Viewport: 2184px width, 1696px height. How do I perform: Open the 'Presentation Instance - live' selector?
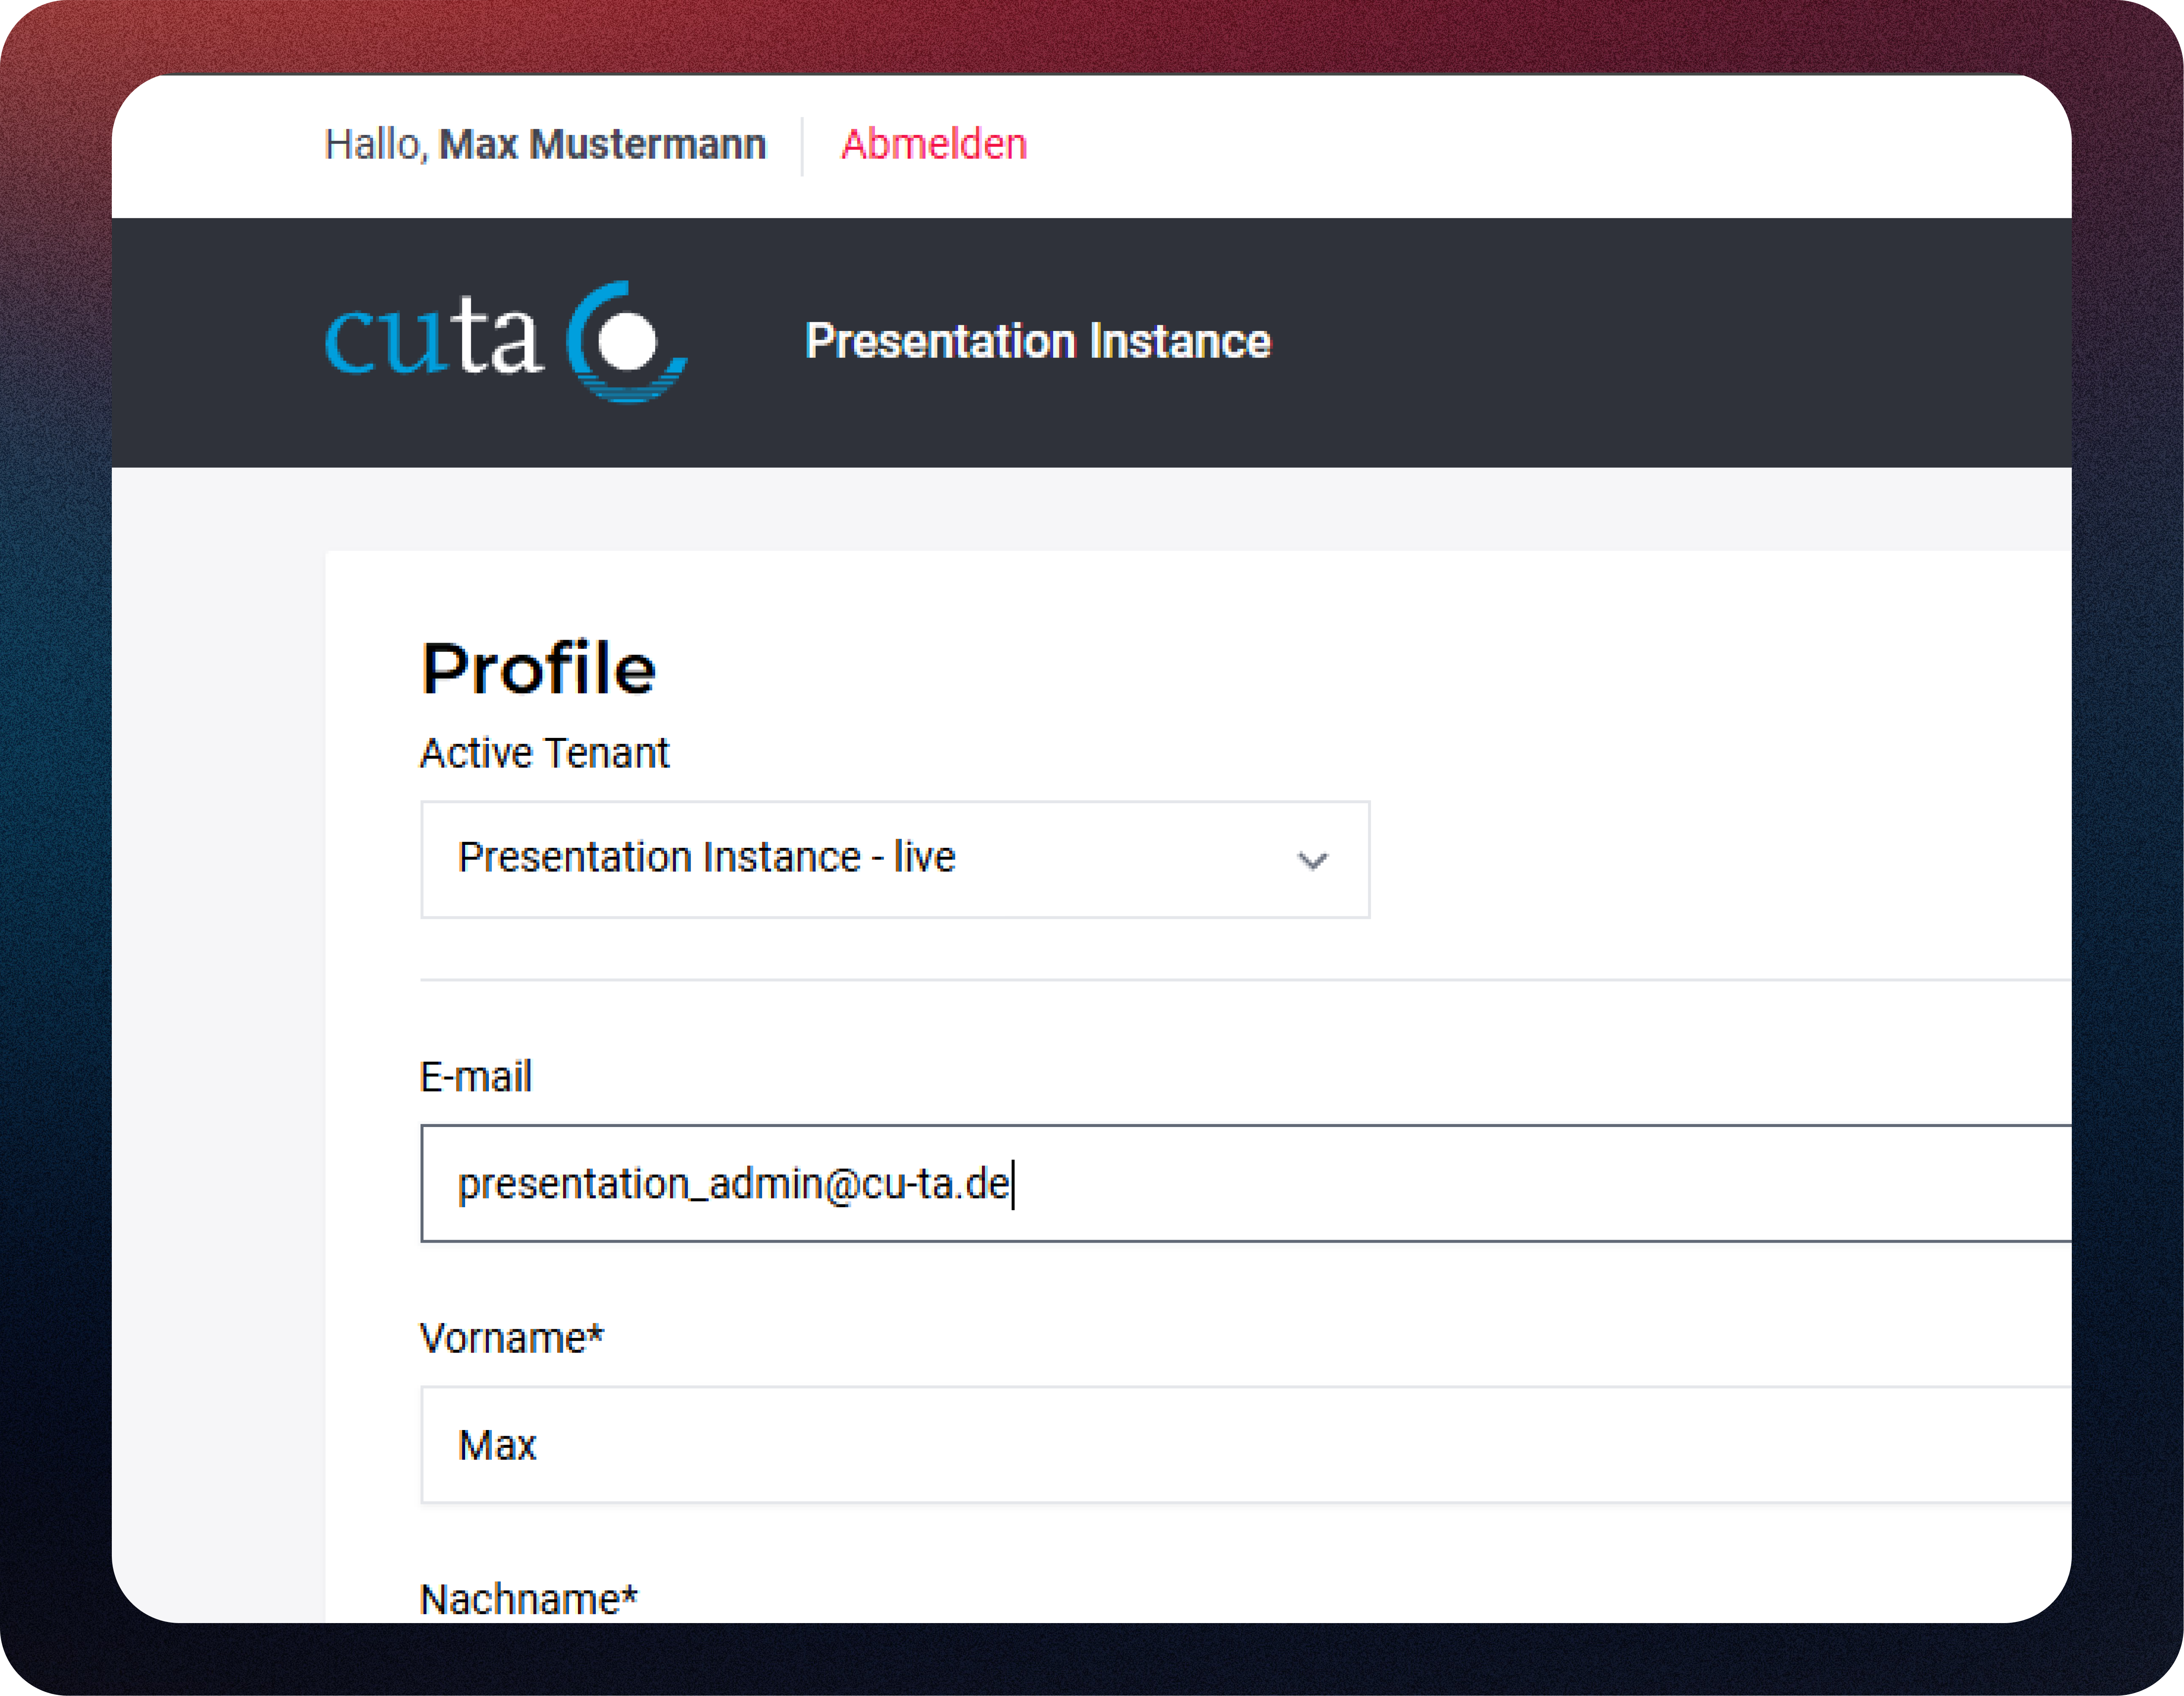tap(706, 858)
